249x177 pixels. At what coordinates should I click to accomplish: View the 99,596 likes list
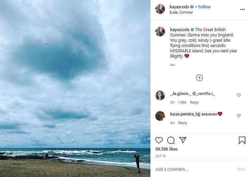pos(167,149)
